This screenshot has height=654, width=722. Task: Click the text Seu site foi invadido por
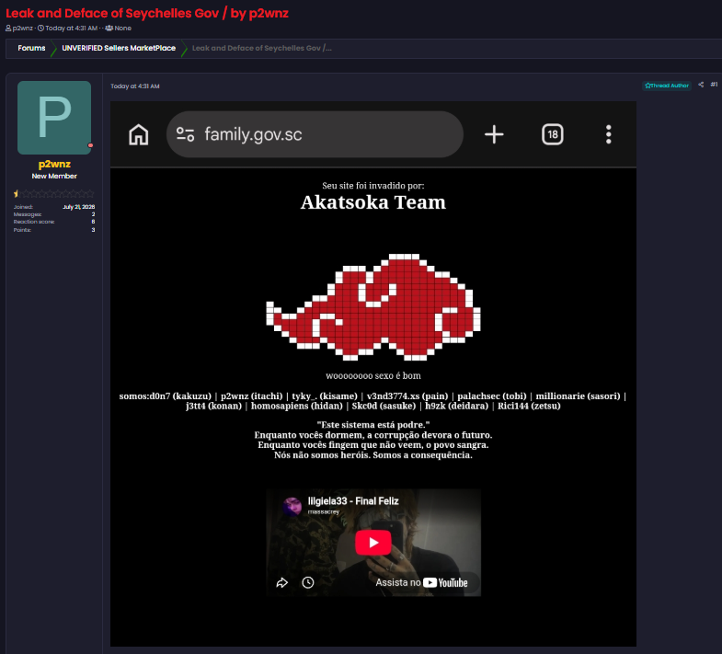coord(373,186)
